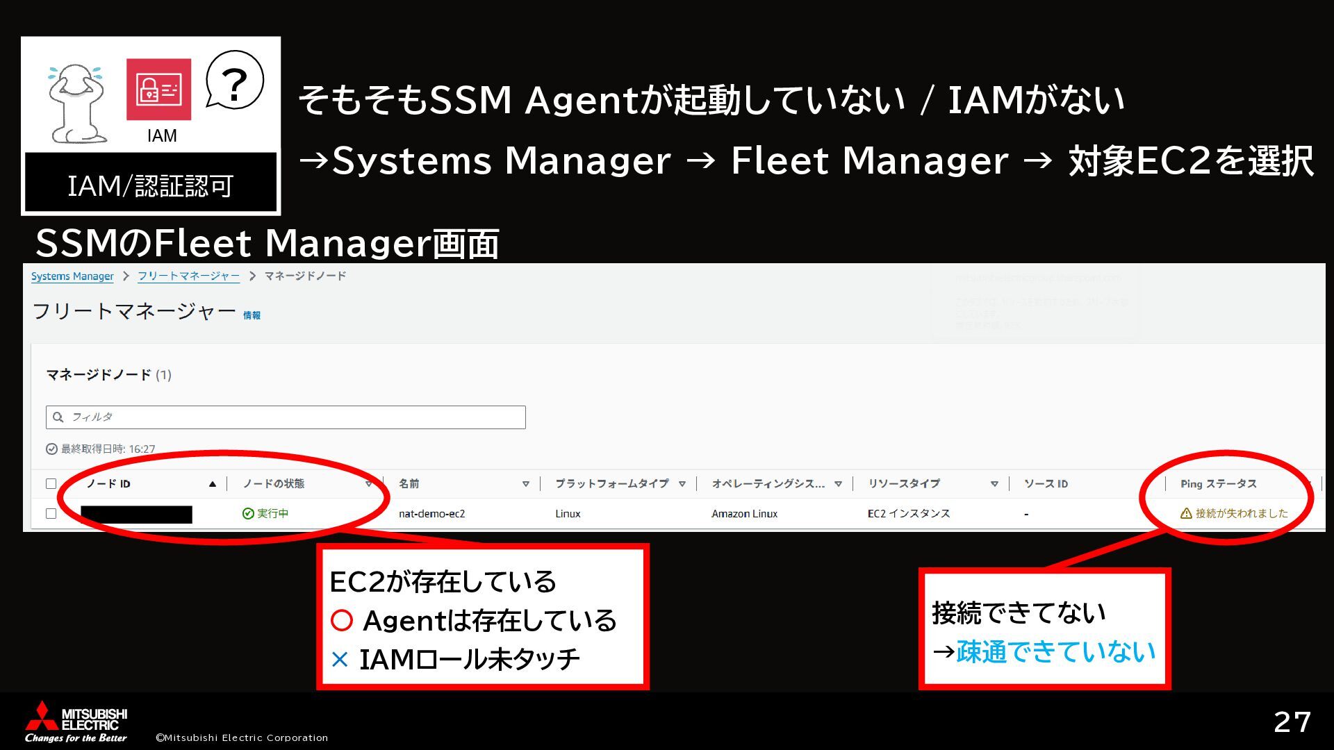Click the 最終取得日時: 16:27 text
The image size is (1334, 750).
[x=108, y=449]
